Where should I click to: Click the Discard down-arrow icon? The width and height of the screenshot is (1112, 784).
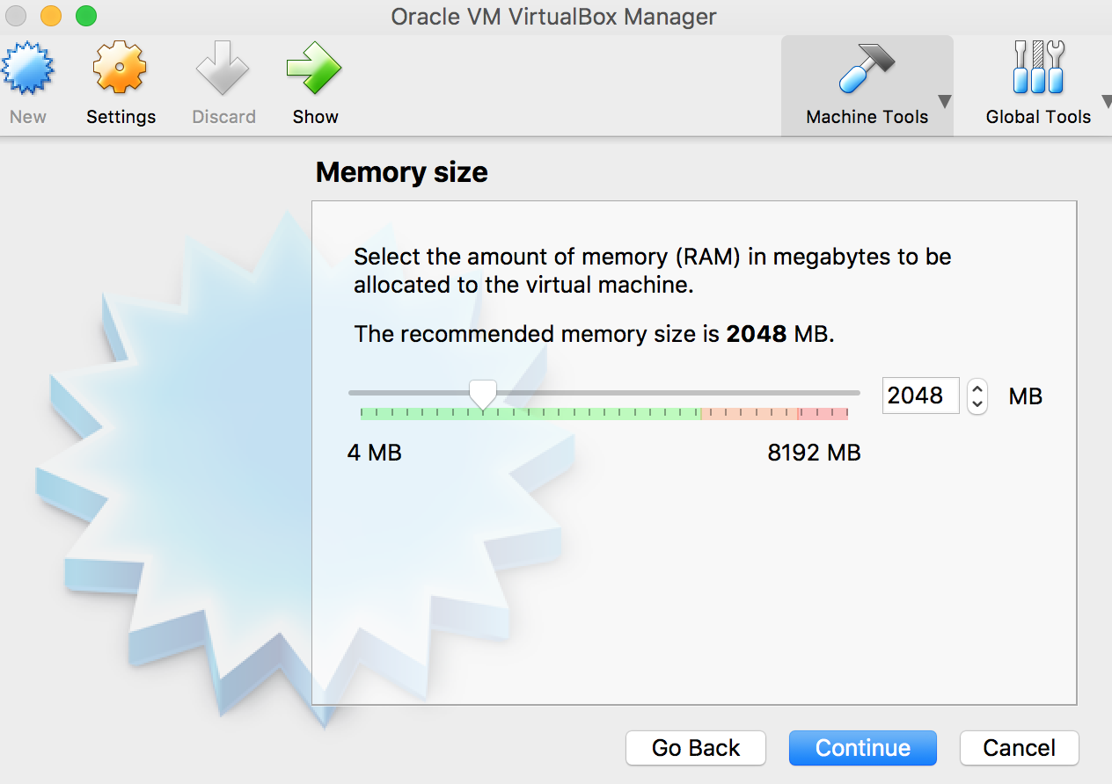(x=223, y=69)
